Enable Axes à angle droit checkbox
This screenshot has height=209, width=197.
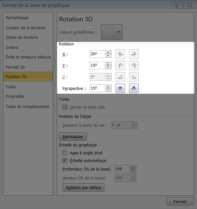pyautogui.click(x=65, y=153)
